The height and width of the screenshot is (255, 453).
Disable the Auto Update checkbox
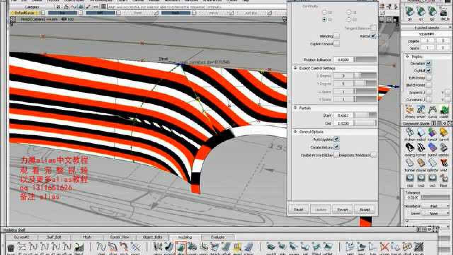point(336,140)
